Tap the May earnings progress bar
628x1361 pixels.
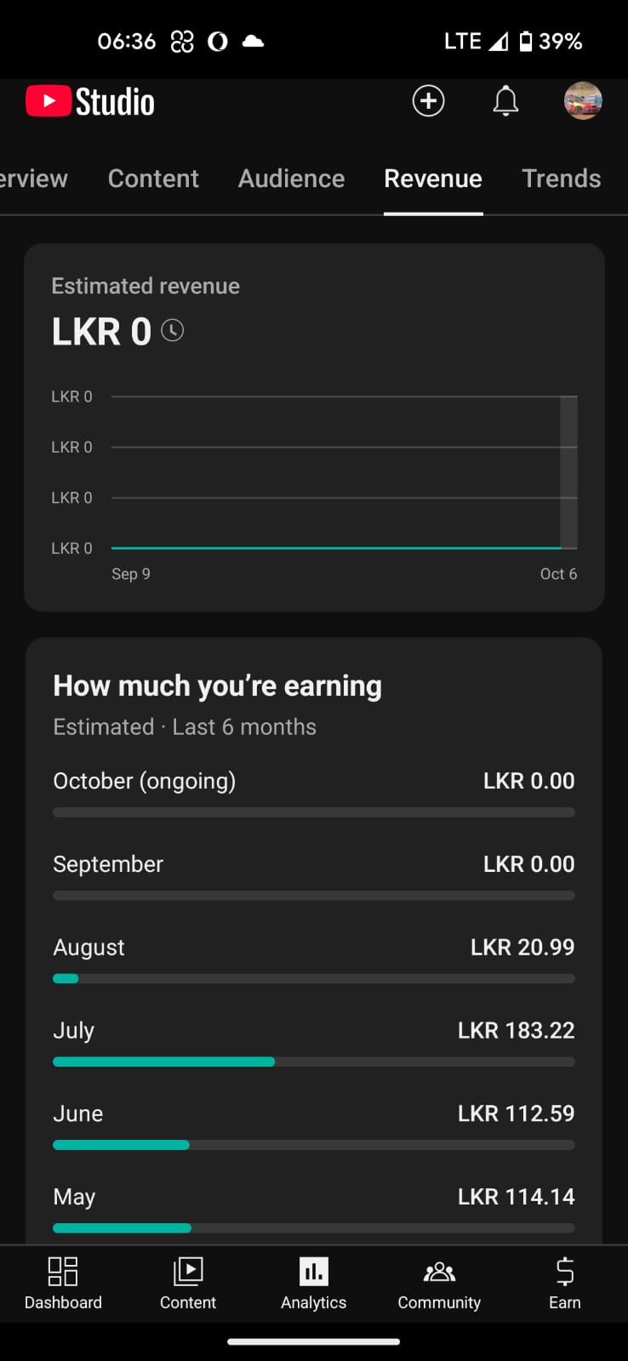313,1228
